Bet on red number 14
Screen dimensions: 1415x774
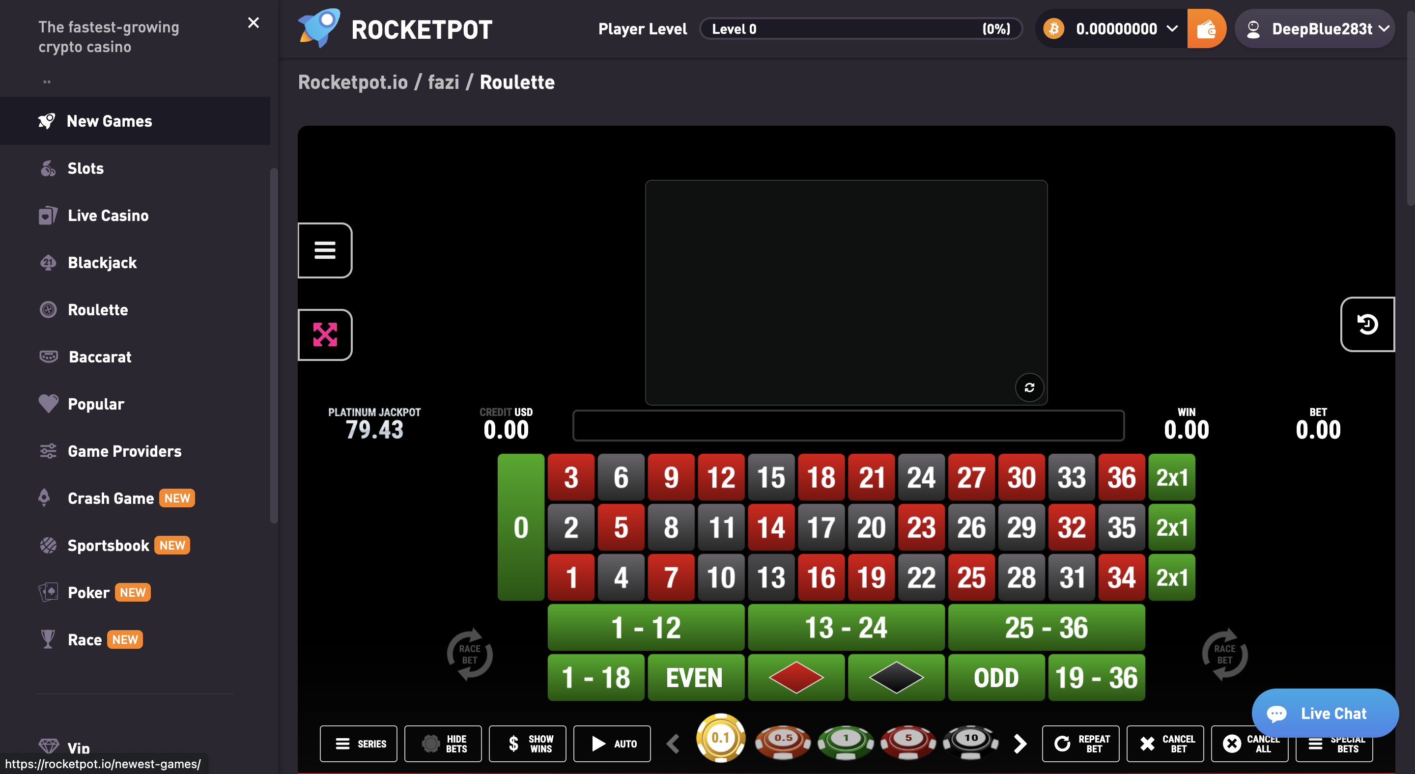(x=771, y=527)
